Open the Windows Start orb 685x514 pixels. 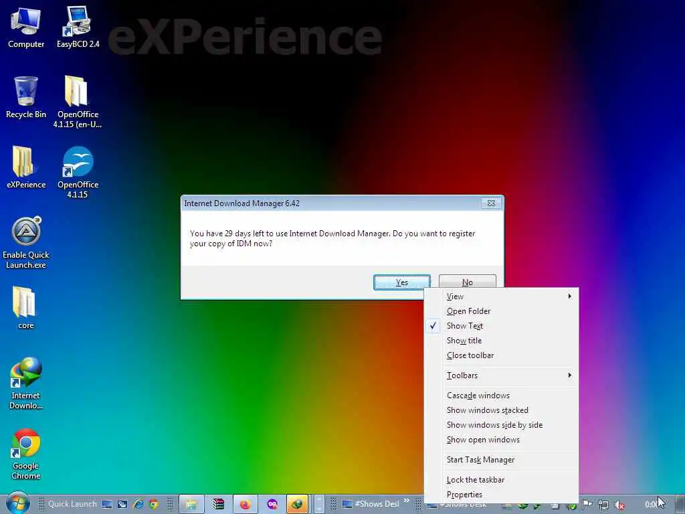pyautogui.click(x=17, y=503)
